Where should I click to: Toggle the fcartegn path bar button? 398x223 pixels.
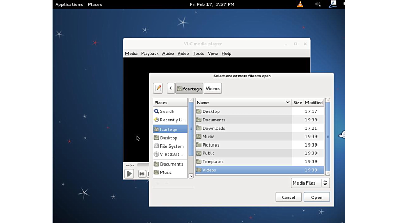tap(189, 89)
